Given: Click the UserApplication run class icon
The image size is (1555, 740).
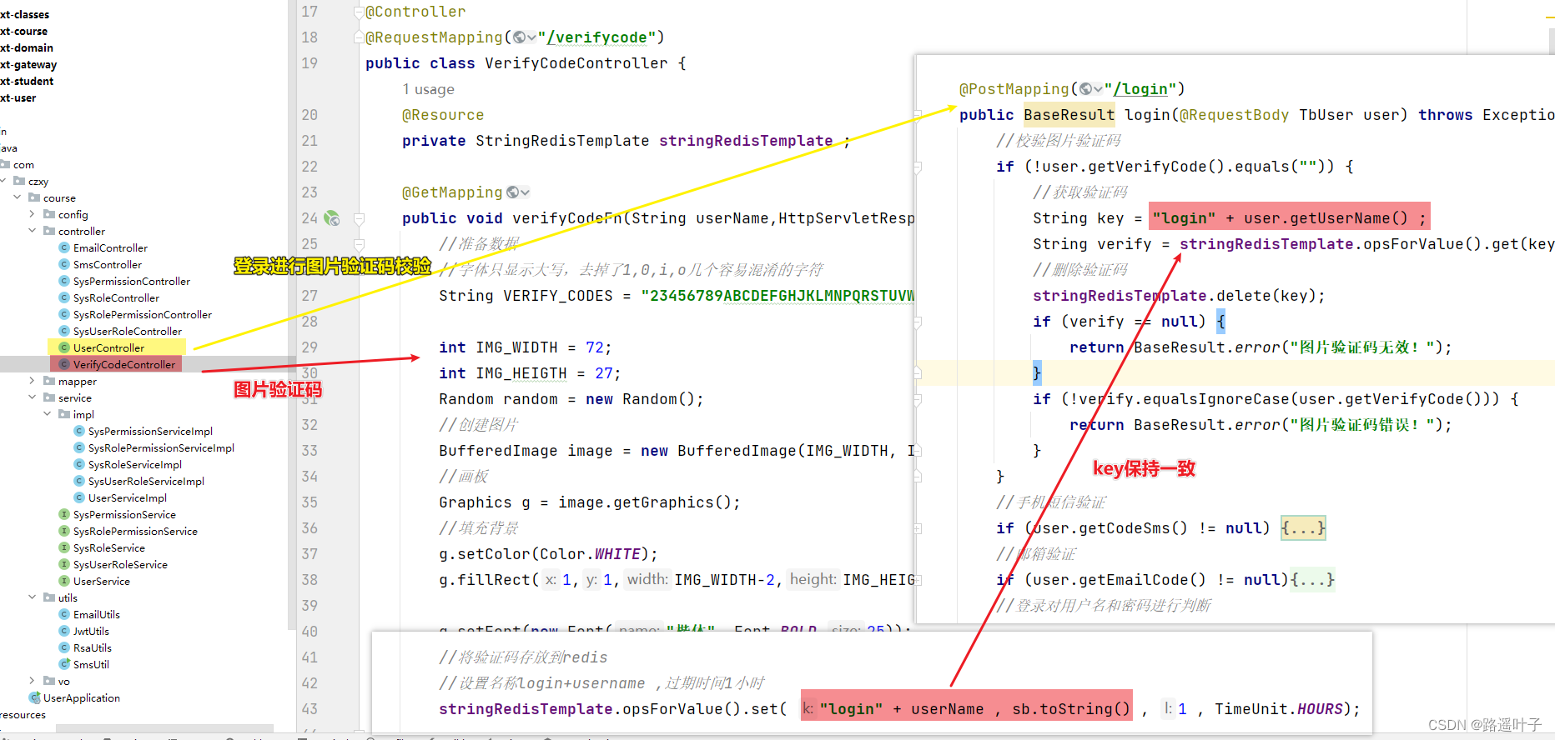Looking at the screenshot, I should click(x=34, y=697).
